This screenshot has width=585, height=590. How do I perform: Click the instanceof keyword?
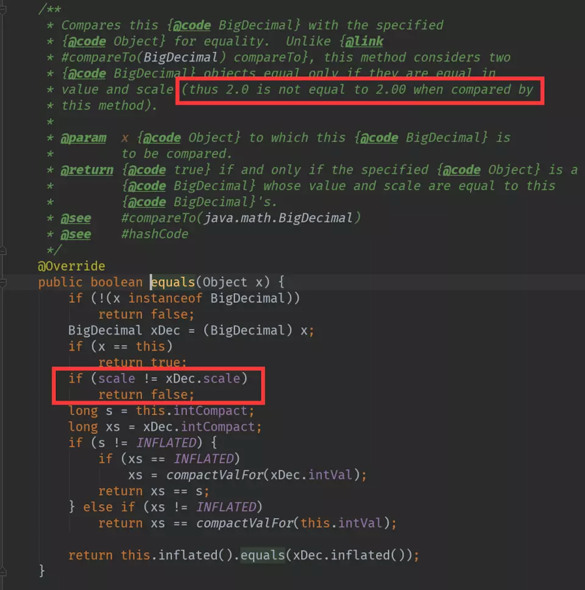[x=165, y=299]
